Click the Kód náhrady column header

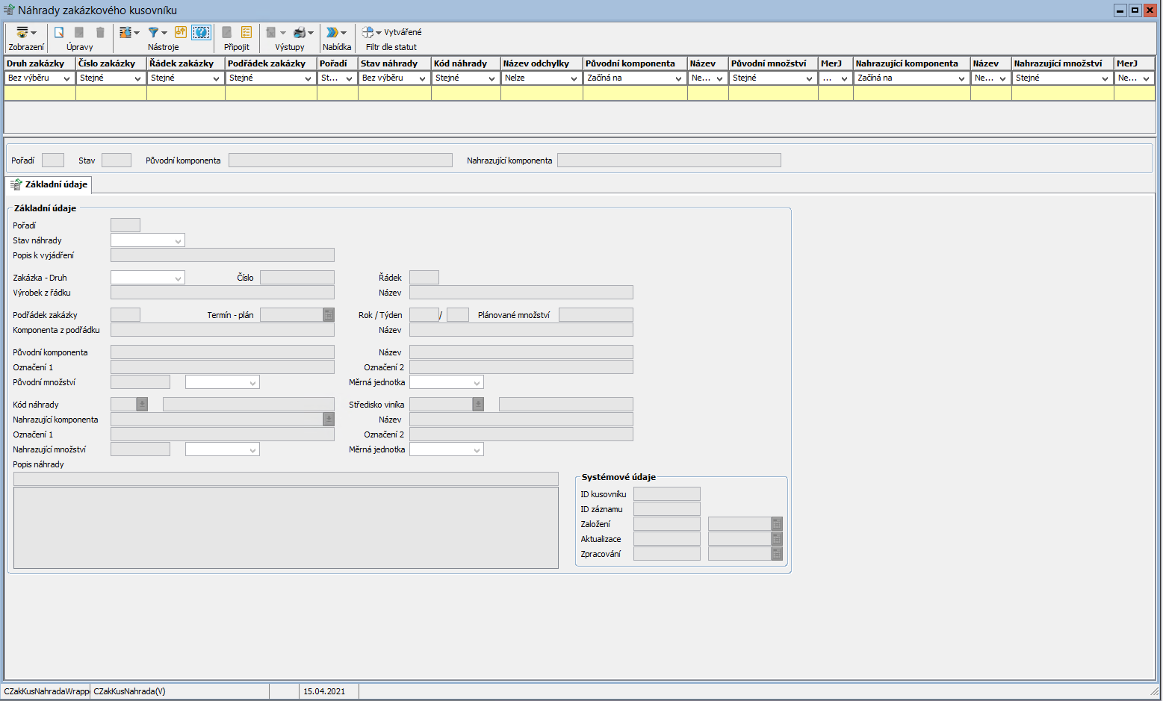click(x=465, y=63)
